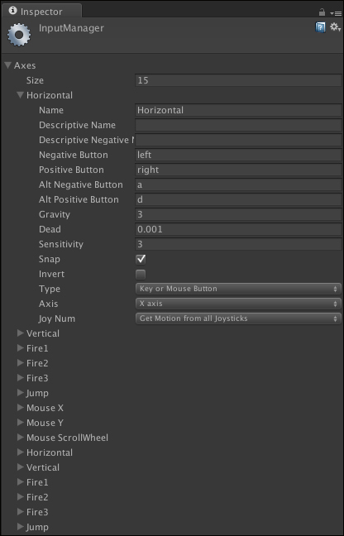The width and height of the screenshot is (344, 536).
Task: Click the Negative Button field with left
Action: [238, 155]
